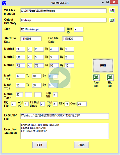Minimize the WFMEx64 window
120x155 pixels.
pos(103,2)
